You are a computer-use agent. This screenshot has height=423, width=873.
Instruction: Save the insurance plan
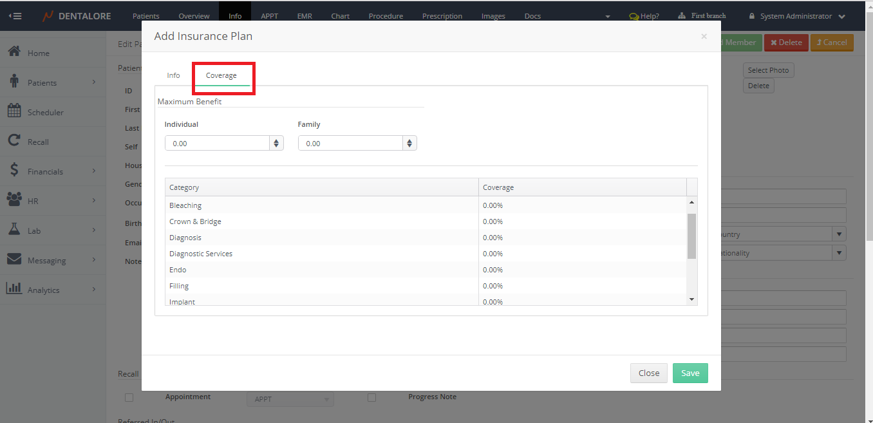[690, 373]
